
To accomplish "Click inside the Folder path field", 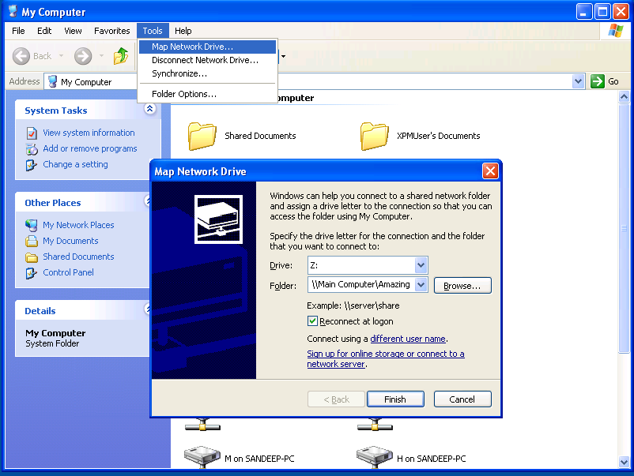I will (x=361, y=285).
